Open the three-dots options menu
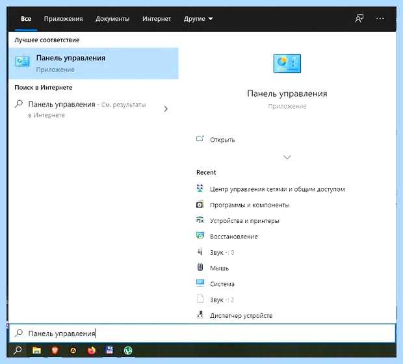403x364 pixels. click(380, 18)
